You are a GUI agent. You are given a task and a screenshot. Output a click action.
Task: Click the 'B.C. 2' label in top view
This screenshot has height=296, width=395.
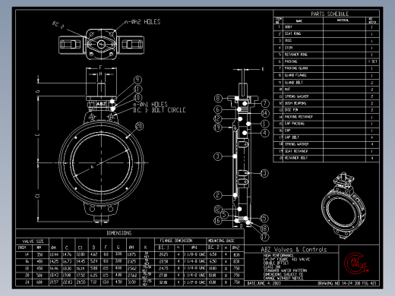coord(58,25)
